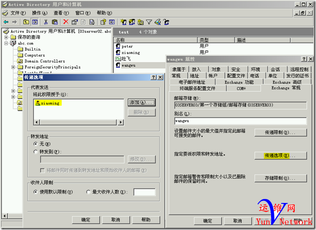Viewport: 316px width, 230px height.
Task: Click the 杜飞 contact icon
Action: pos(118,59)
